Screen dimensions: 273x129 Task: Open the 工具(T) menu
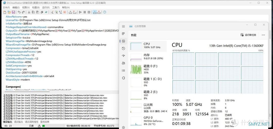56,8
